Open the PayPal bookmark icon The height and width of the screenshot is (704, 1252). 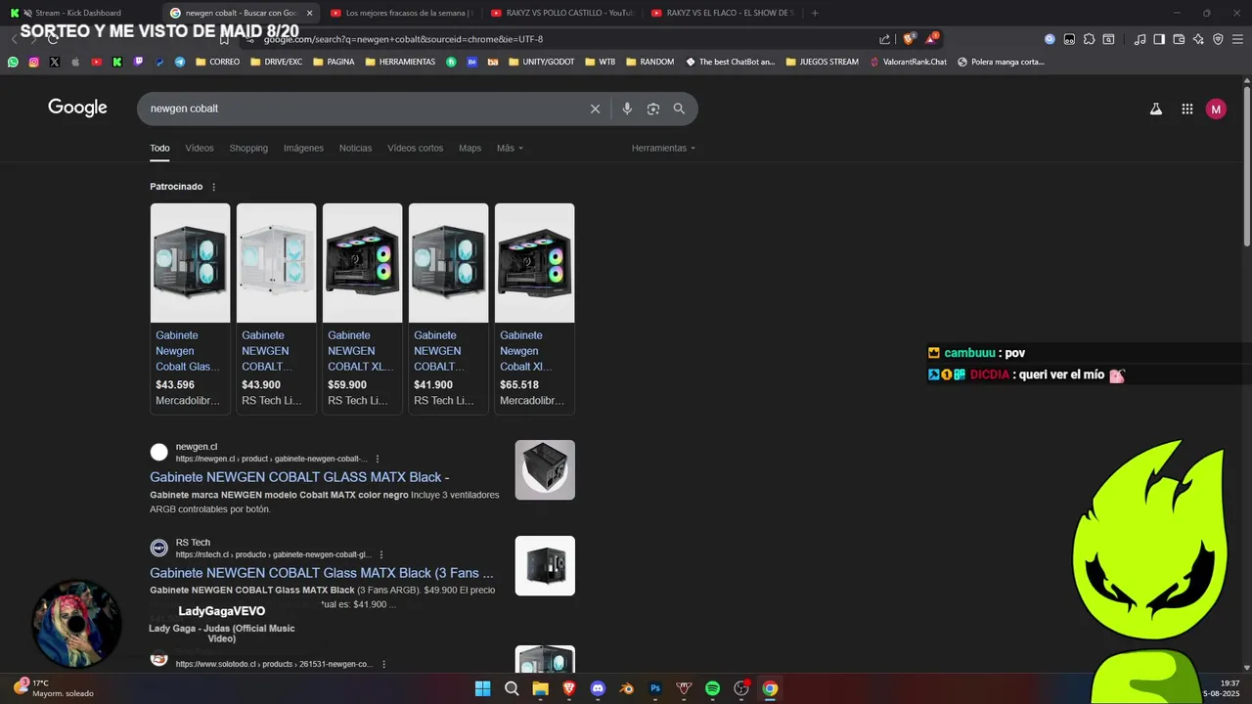click(x=158, y=62)
